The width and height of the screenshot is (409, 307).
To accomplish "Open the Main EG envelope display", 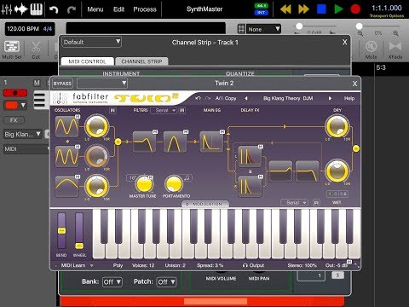I will [x=212, y=142].
